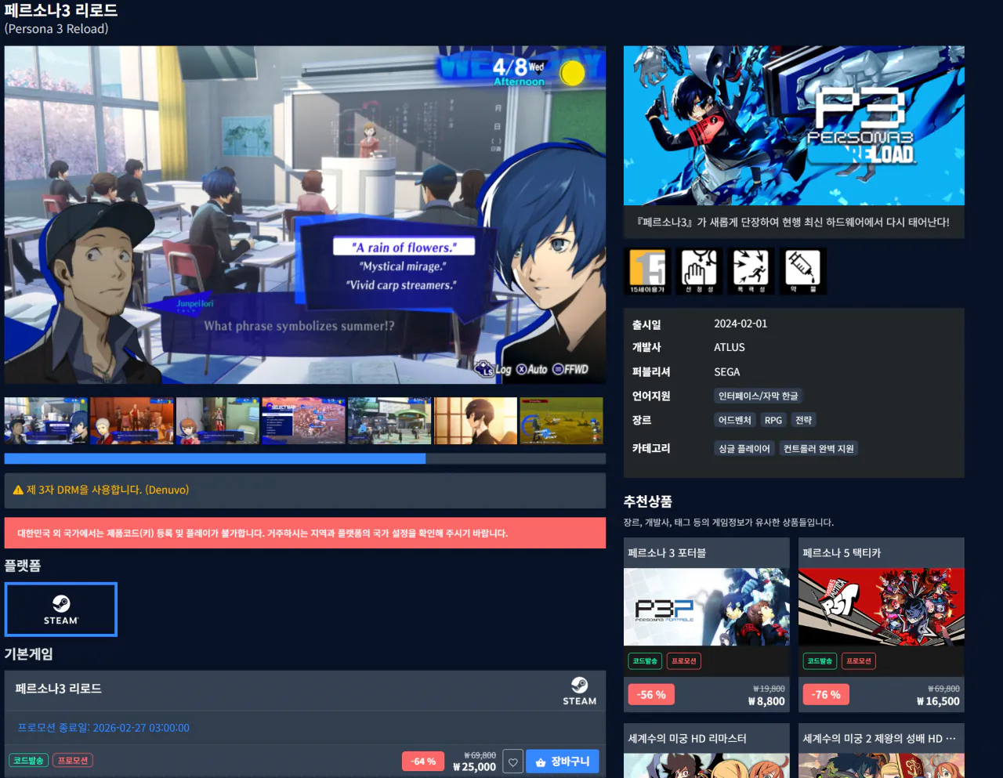
Task: Click the ₩8,800 price
Action: tap(766, 701)
